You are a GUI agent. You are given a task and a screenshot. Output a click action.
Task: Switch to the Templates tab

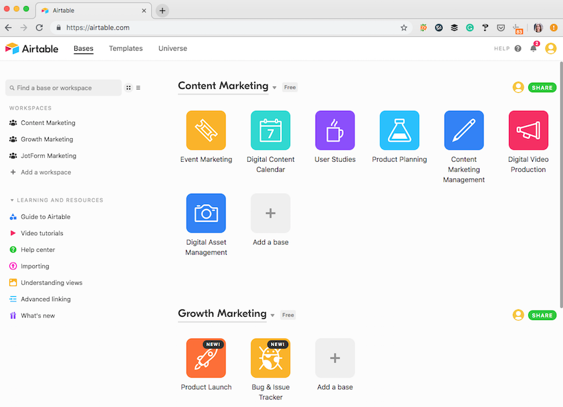click(126, 48)
